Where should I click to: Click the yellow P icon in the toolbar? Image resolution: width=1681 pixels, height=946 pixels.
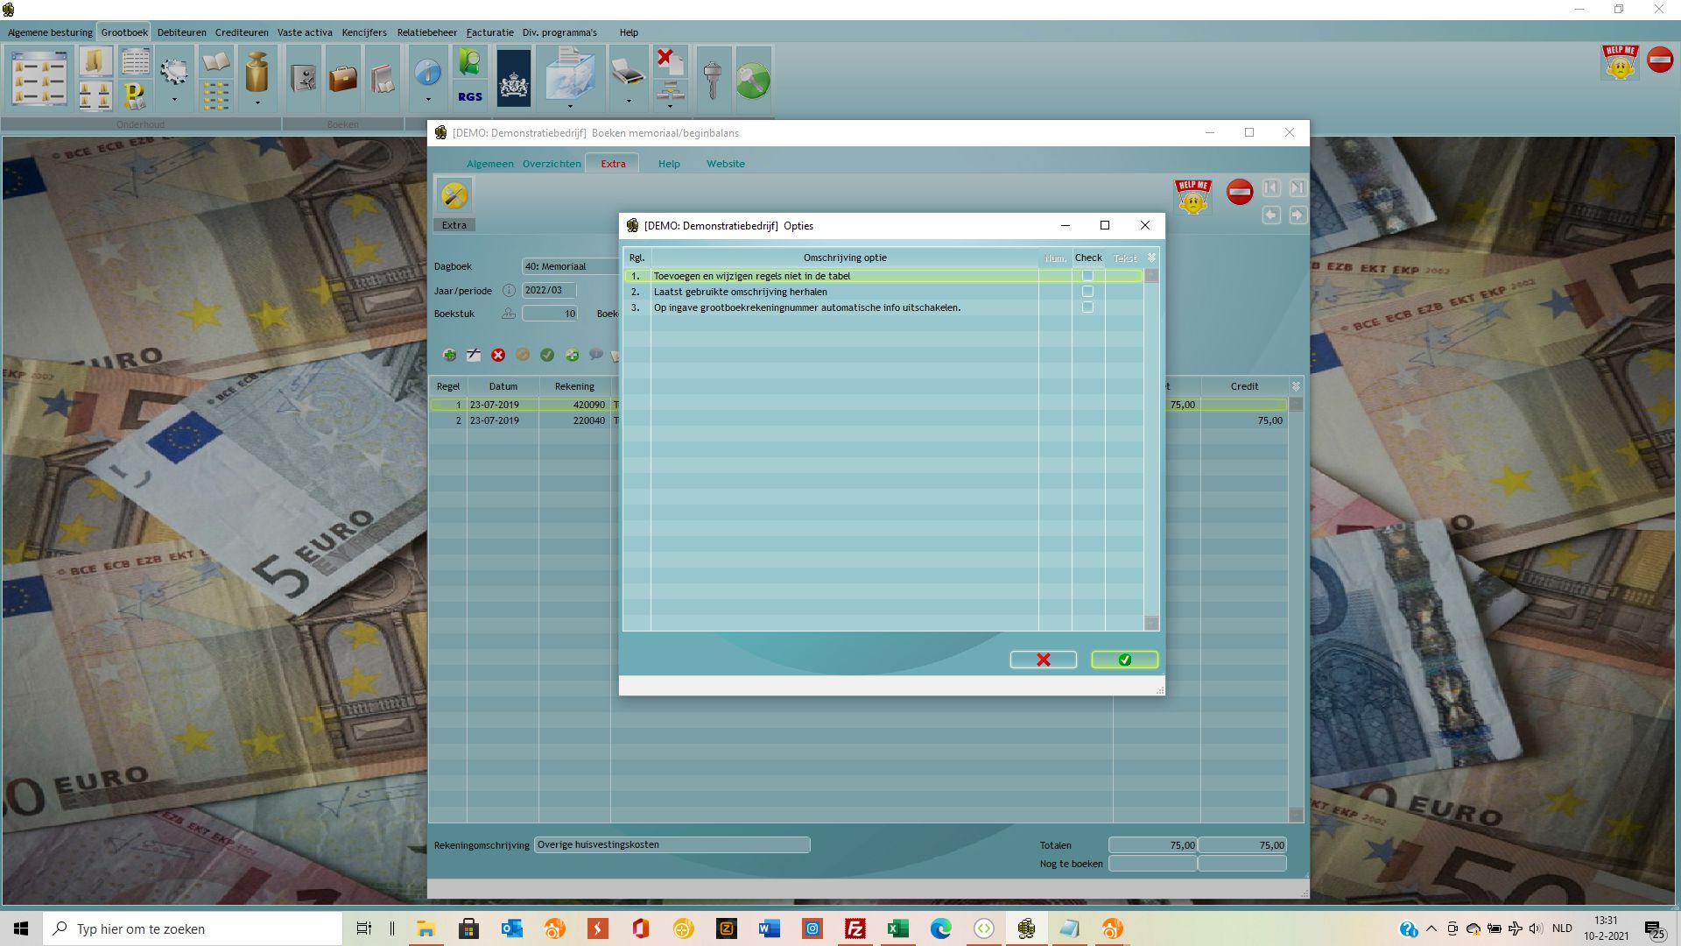pos(135,95)
